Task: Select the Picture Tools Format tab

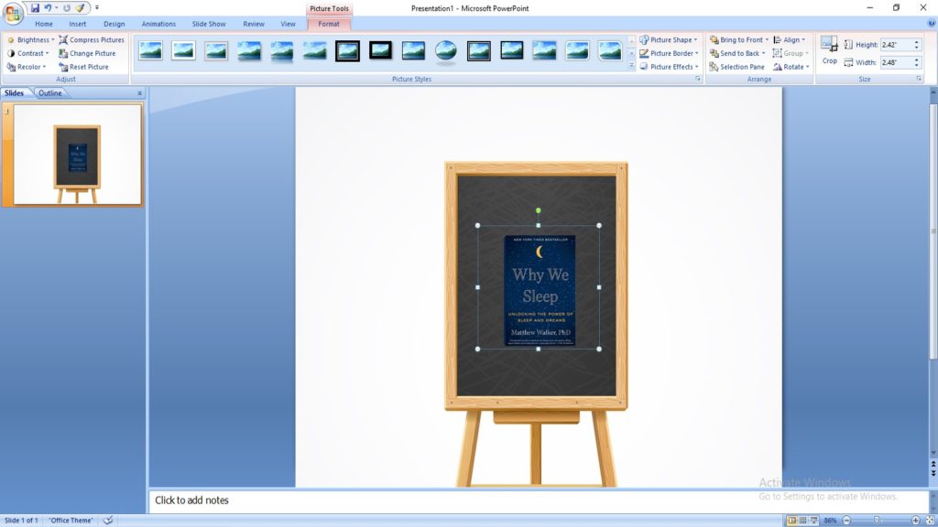Action: pos(329,24)
